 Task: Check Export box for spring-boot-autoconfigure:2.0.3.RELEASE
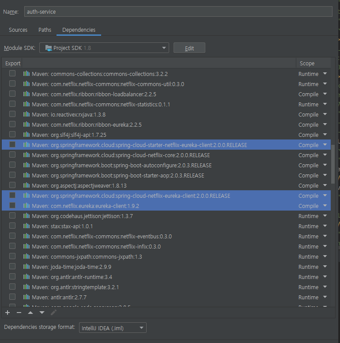point(12,165)
